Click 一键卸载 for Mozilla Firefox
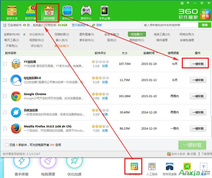Viewport: 212px width, 178px height. pos(198,128)
